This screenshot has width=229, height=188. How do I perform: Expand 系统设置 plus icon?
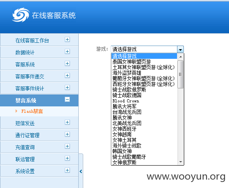click(67, 170)
